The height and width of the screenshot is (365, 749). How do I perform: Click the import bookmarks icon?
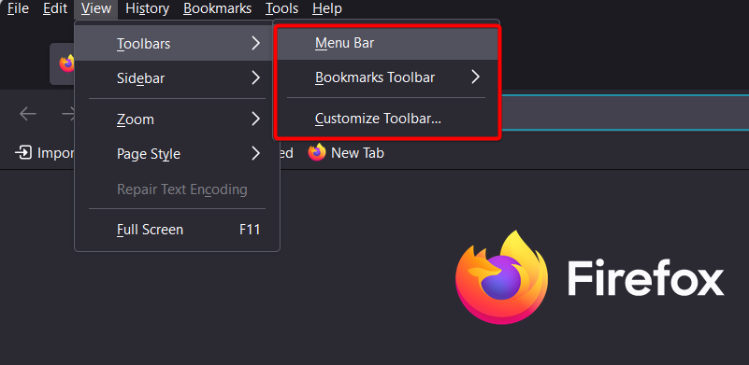(x=23, y=153)
